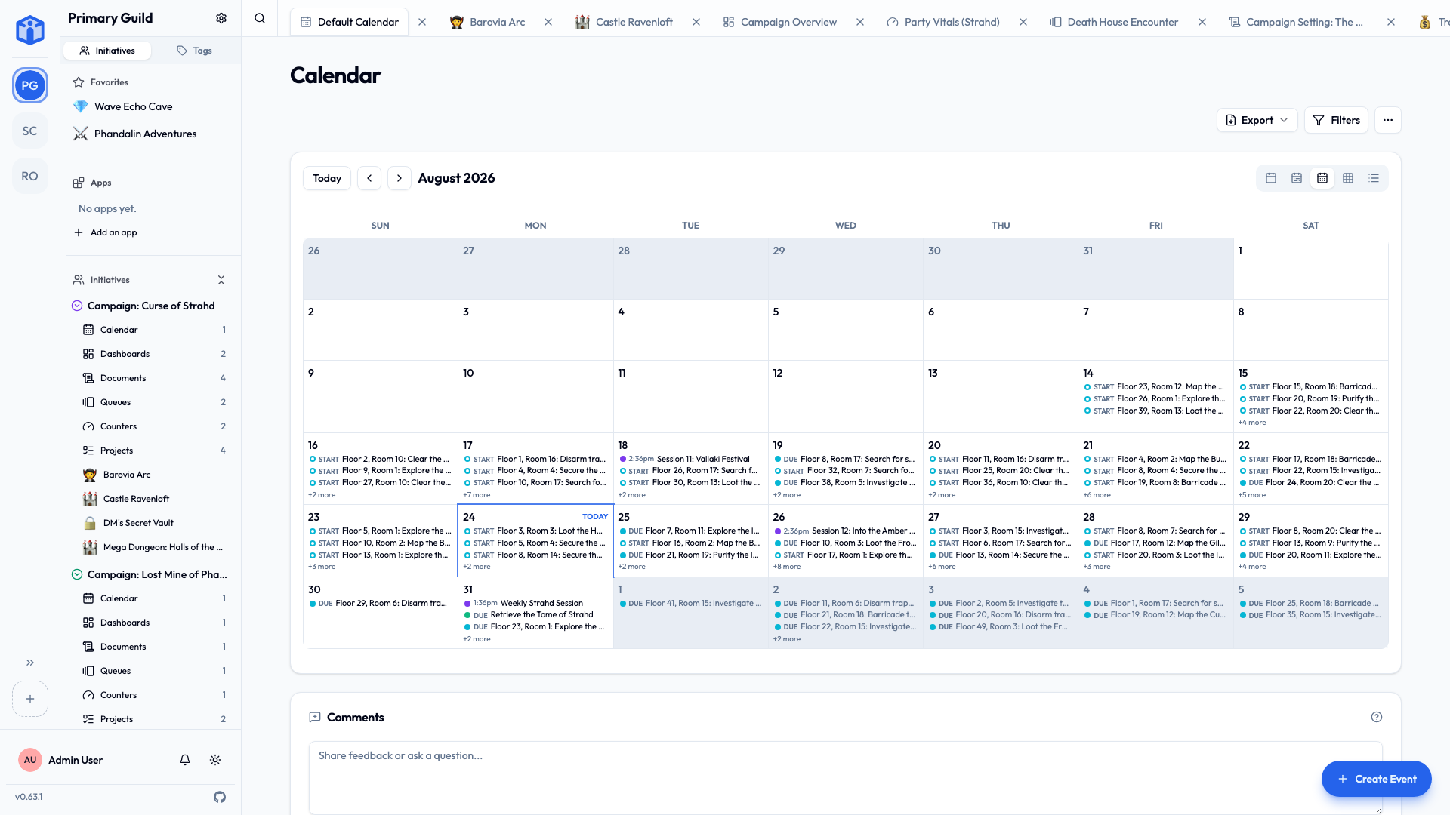Switch to day view calendar icon
The image size is (1450, 815).
pyautogui.click(x=1271, y=178)
